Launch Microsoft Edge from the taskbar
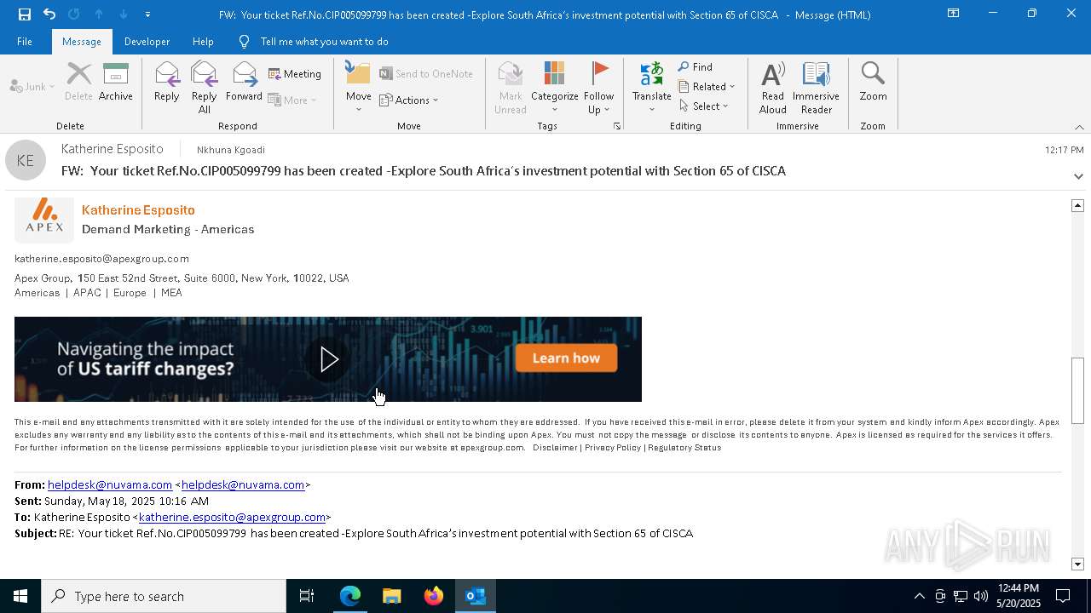The width and height of the screenshot is (1091, 613). (350, 596)
